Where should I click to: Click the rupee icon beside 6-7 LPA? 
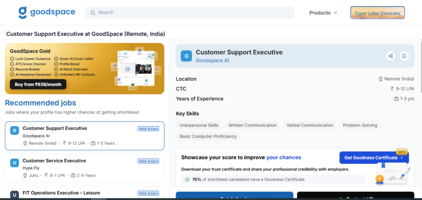point(46,175)
